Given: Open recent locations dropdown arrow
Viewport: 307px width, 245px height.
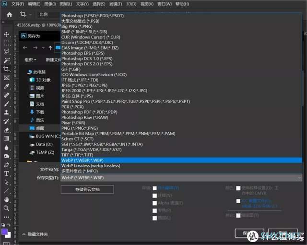Looking at the screenshot, I should pos(43,48).
